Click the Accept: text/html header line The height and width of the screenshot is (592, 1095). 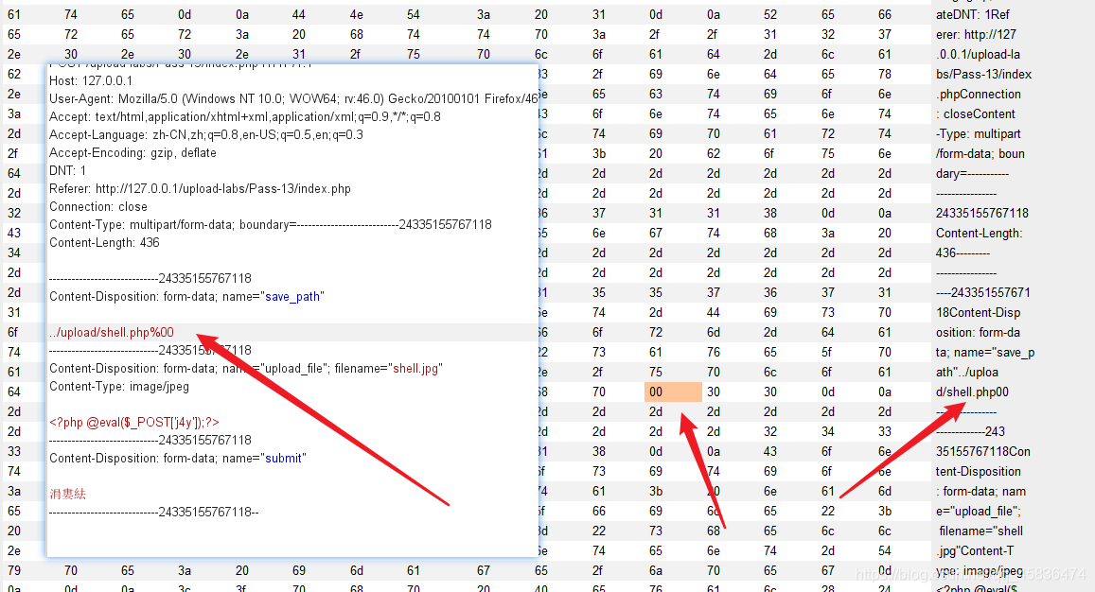[x=244, y=116]
